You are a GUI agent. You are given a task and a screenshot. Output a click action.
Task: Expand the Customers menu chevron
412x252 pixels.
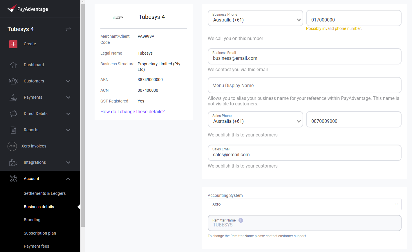[68, 81]
